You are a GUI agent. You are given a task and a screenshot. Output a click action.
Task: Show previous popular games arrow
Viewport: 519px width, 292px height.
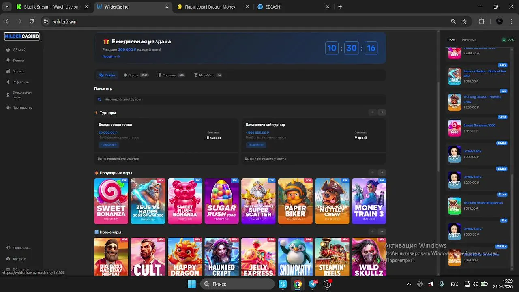click(x=372, y=172)
